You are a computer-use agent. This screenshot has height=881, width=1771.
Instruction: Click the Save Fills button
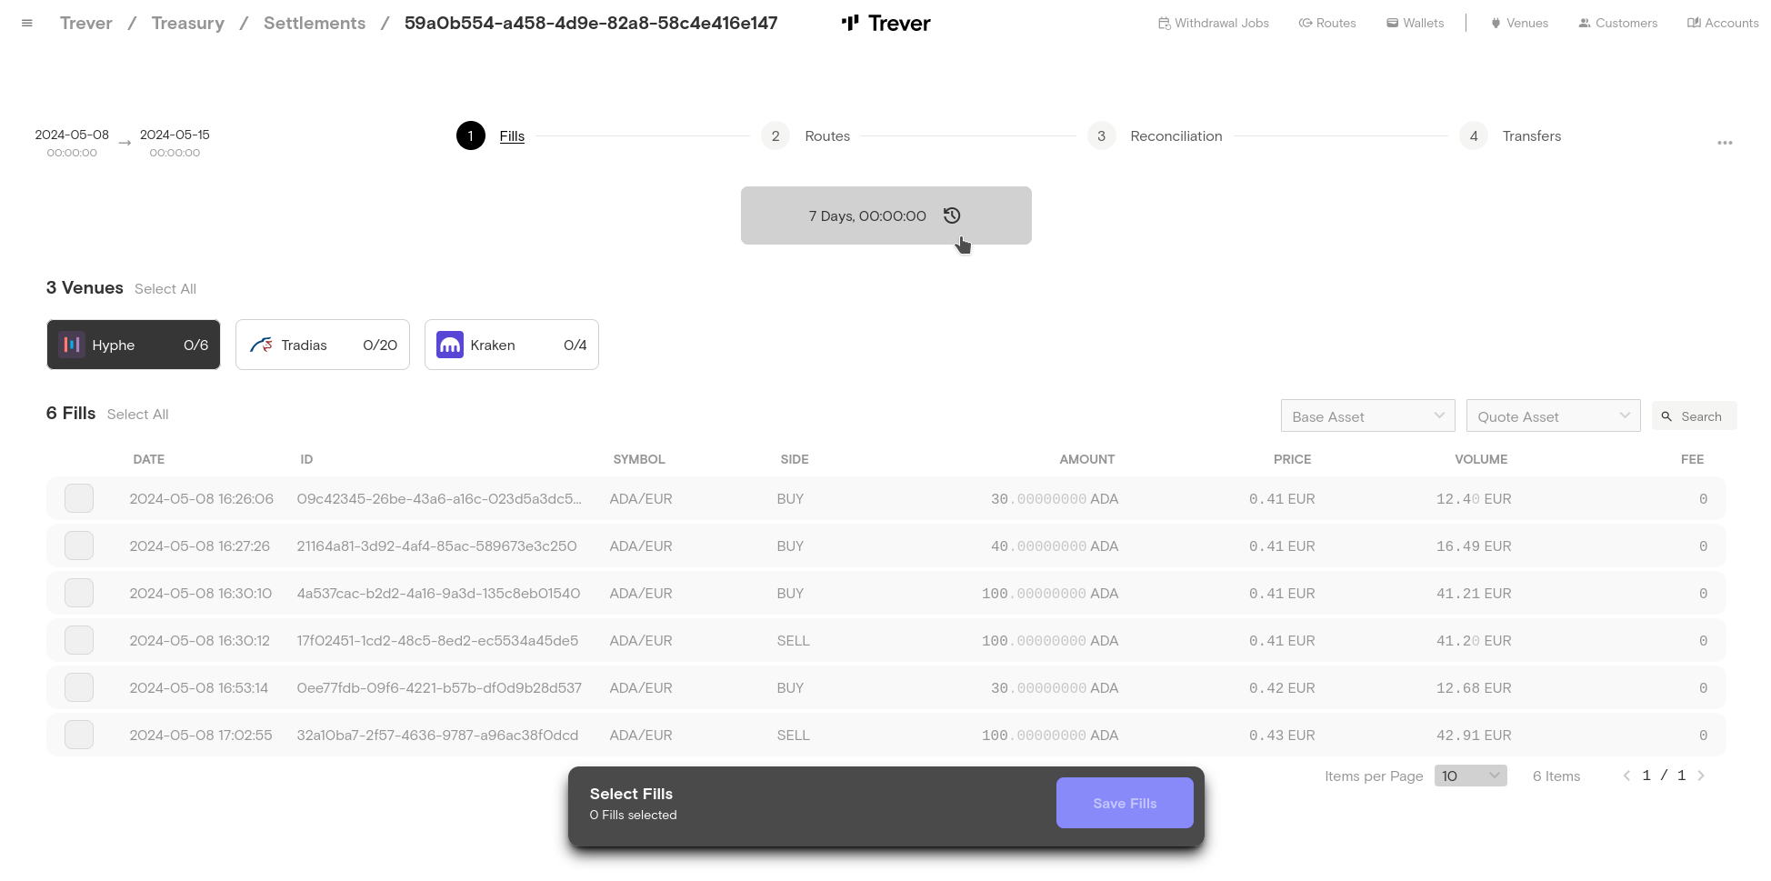click(x=1124, y=803)
